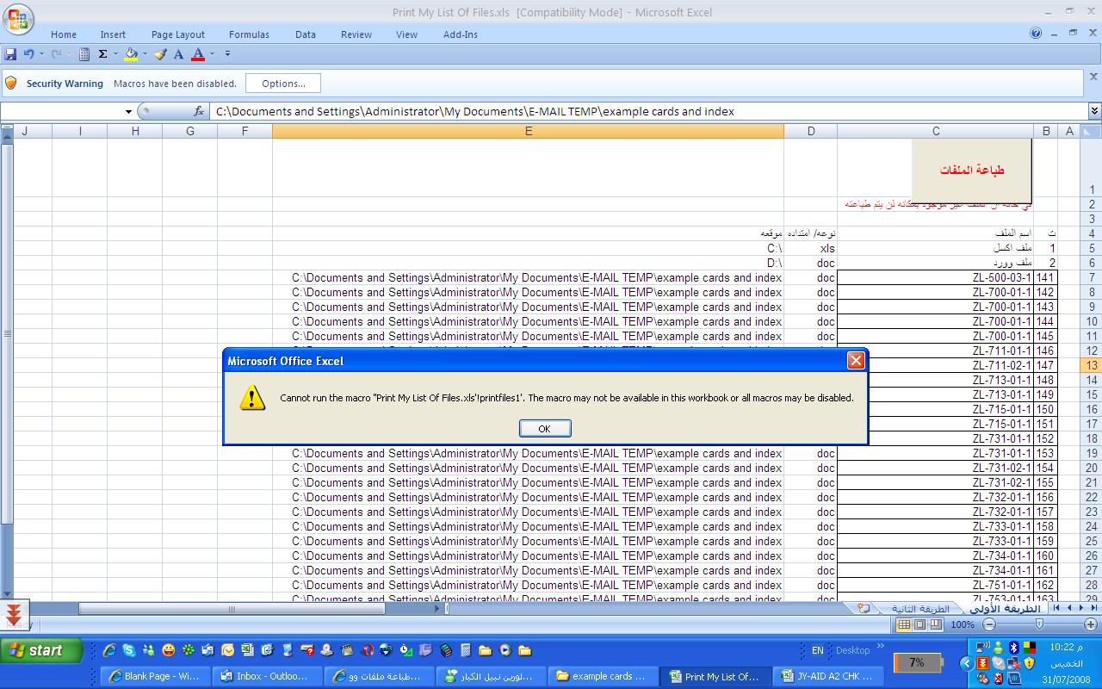This screenshot has width=1102, height=689.
Task: Click the Bluetooth tray icon
Action: click(x=1013, y=648)
